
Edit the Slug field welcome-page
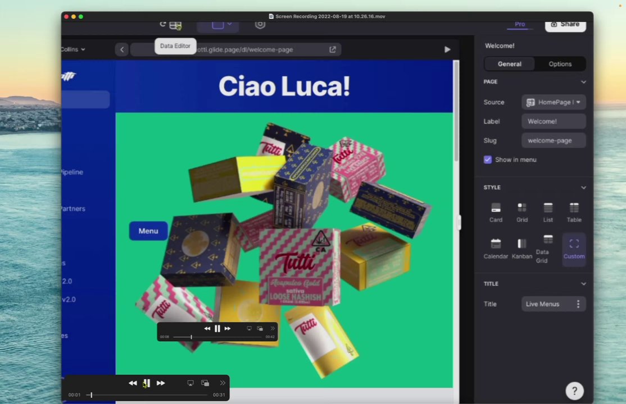tap(554, 140)
